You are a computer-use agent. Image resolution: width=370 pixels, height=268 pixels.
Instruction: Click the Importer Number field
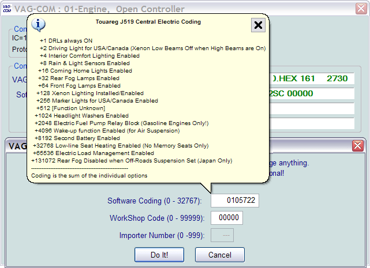(x=222, y=235)
